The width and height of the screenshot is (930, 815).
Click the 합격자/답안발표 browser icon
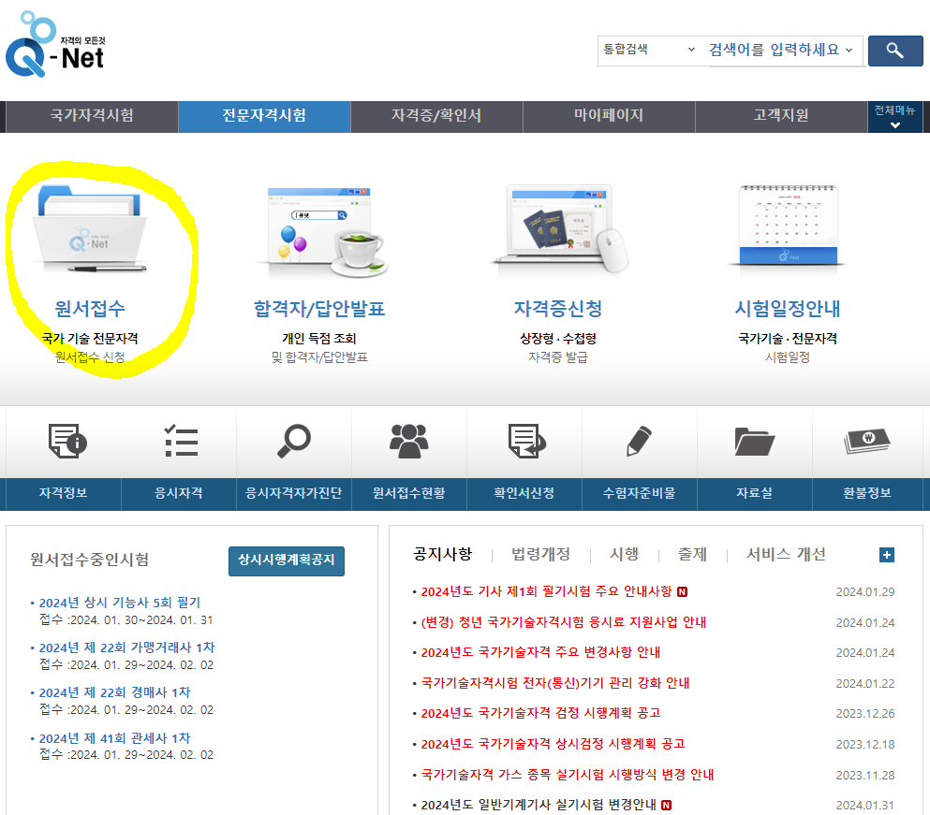pos(322,232)
